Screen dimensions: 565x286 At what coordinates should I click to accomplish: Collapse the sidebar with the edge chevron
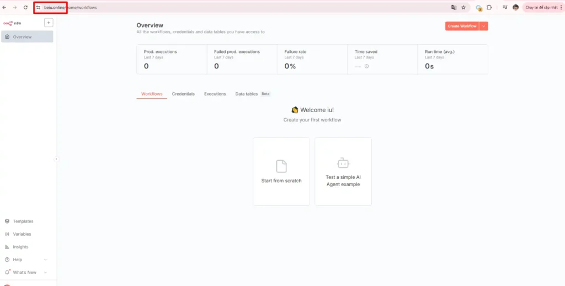tap(57, 159)
